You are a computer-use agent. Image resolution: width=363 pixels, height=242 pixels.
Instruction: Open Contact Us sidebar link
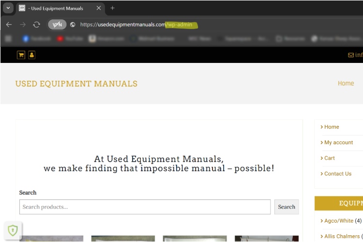pyautogui.click(x=337, y=173)
